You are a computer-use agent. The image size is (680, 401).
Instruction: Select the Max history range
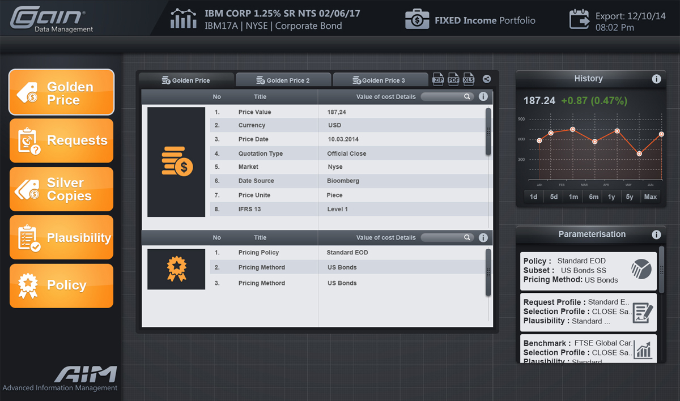651,197
